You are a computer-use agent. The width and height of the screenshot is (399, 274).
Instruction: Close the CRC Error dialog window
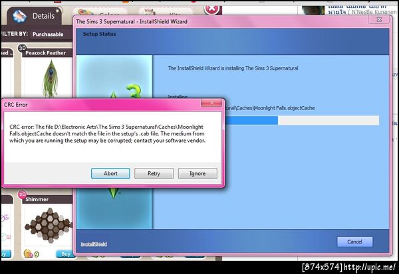tap(211, 103)
